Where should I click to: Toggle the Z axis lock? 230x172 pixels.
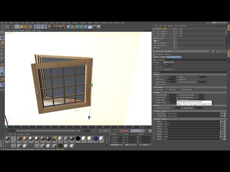[45, 27]
